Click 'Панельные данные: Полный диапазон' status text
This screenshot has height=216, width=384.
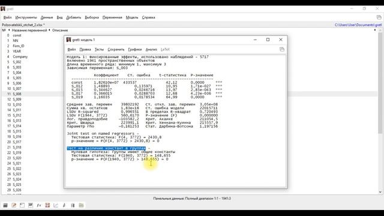192,199
